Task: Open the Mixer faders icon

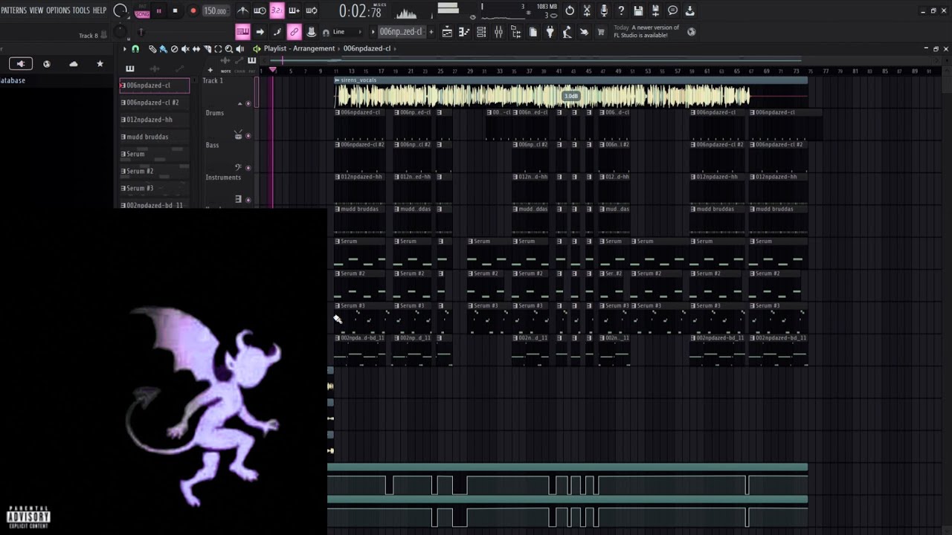Action: pyautogui.click(x=498, y=32)
